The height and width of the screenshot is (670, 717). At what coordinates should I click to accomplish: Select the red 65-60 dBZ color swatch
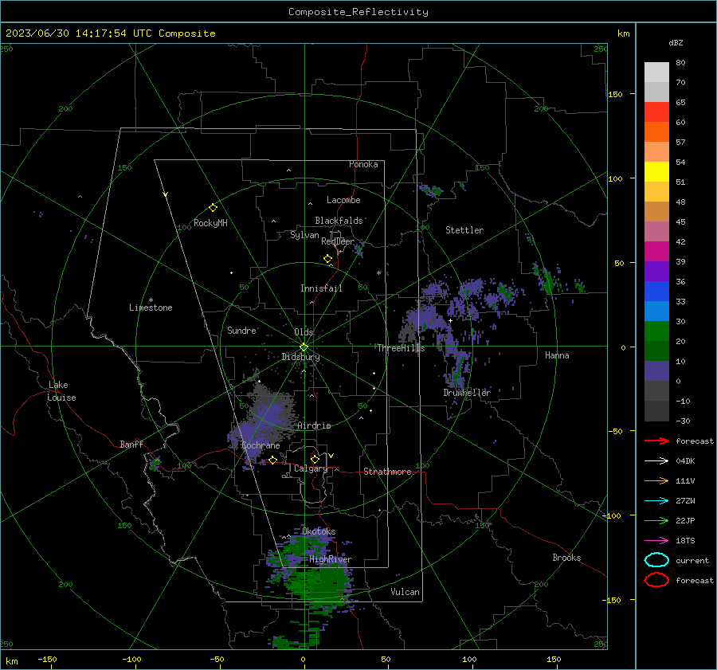[656, 112]
